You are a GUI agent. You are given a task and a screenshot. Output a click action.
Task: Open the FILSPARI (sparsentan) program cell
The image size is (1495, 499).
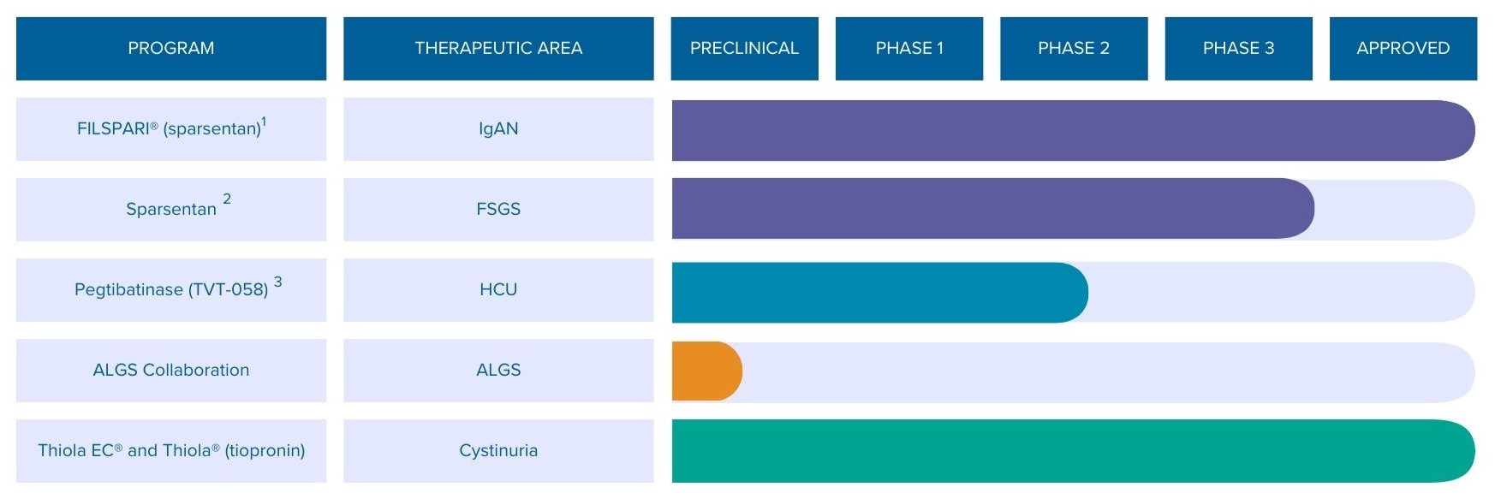[x=171, y=129]
